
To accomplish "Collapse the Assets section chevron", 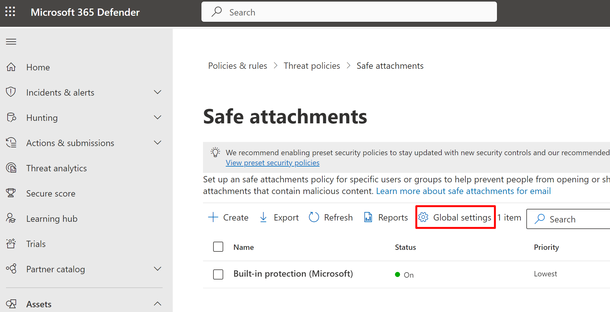I will coord(158,304).
